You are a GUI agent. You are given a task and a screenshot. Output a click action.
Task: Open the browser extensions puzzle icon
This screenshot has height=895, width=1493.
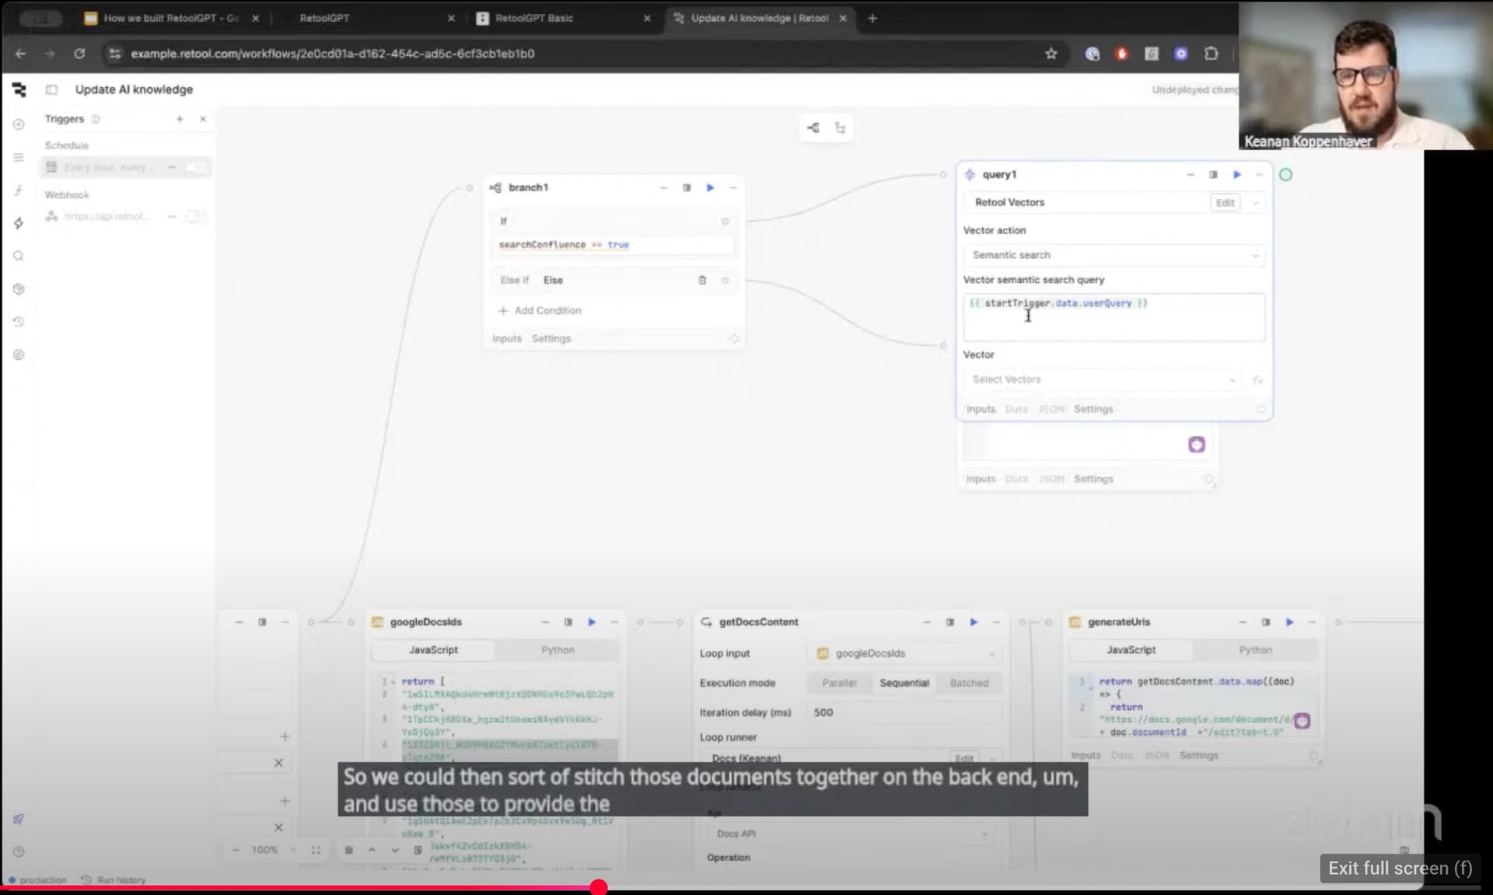pos(1211,54)
